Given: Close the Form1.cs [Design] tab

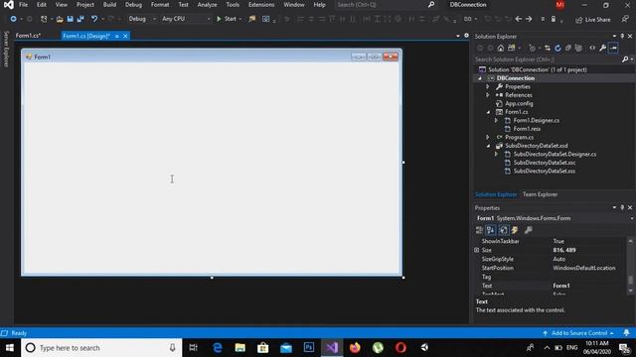Looking at the screenshot, I should click(x=125, y=36).
